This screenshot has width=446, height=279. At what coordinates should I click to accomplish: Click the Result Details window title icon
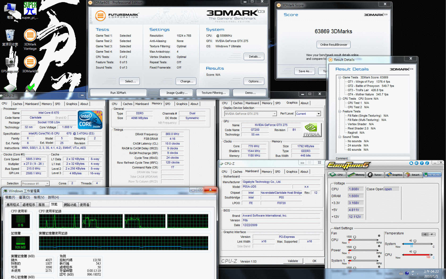331,60
